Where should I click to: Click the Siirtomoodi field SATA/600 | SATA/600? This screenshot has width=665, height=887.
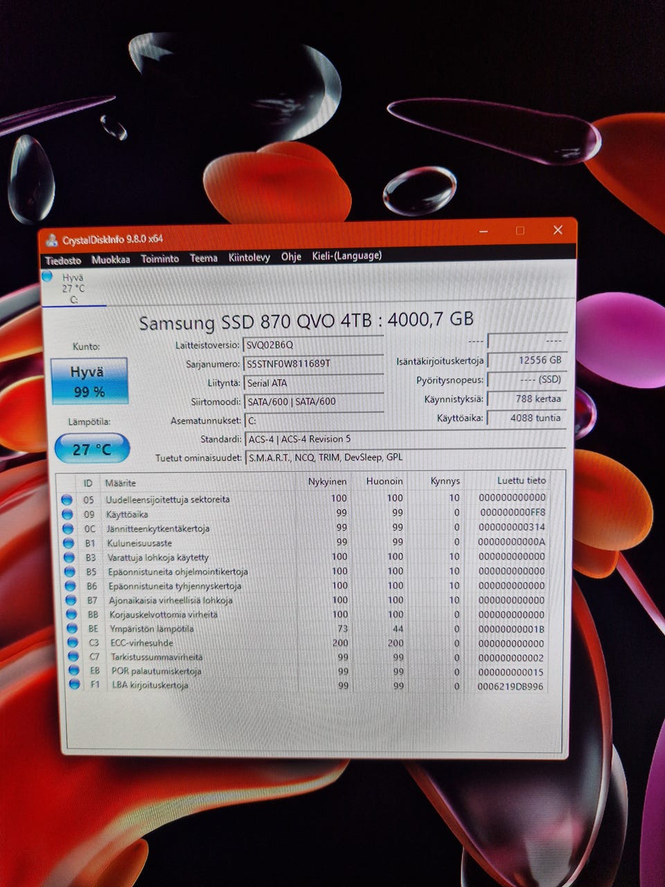pyautogui.click(x=314, y=401)
